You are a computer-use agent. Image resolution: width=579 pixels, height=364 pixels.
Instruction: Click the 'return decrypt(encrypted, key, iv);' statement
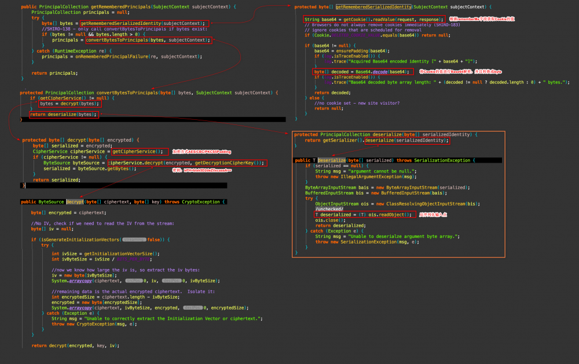pos(76,345)
